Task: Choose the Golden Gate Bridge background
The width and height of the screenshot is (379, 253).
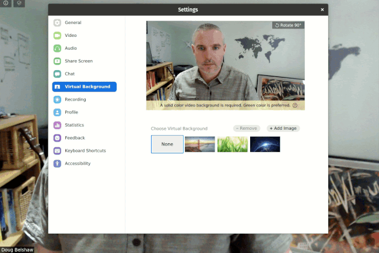Action: [200, 144]
